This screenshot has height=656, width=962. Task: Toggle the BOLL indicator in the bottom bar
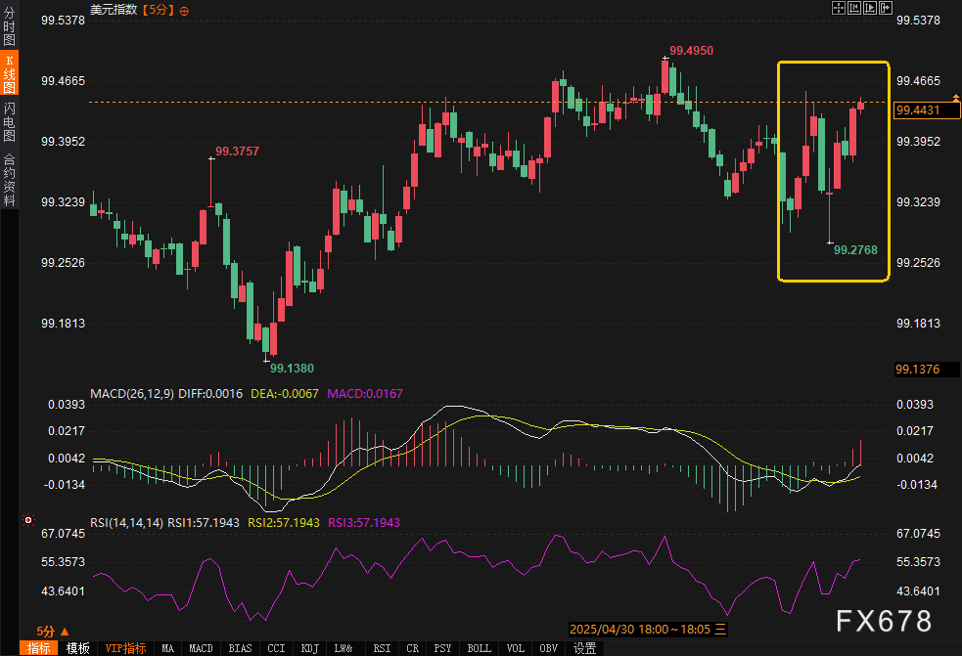click(479, 648)
